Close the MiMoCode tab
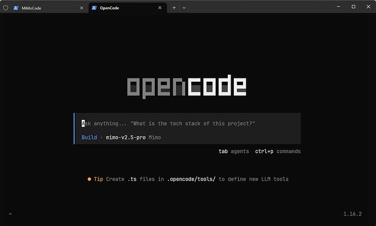376x226 pixels. point(82,8)
